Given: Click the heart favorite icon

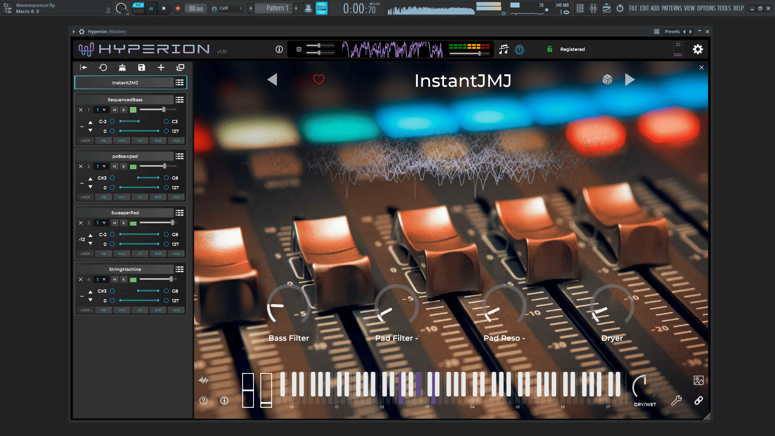Looking at the screenshot, I should point(318,80).
